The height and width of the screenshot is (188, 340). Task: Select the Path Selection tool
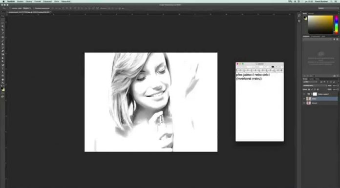click(2, 72)
